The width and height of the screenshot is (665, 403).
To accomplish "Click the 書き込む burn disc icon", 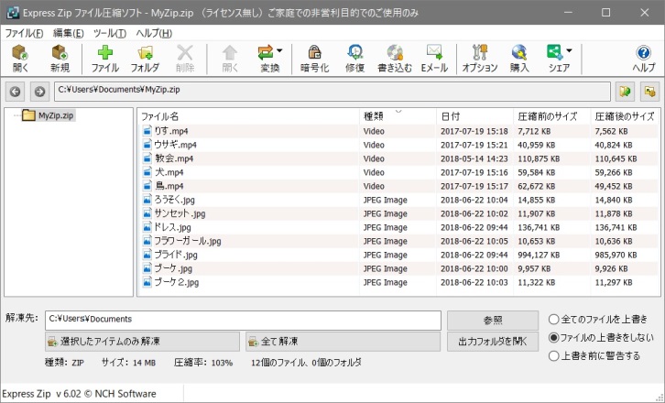I will [x=395, y=58].
